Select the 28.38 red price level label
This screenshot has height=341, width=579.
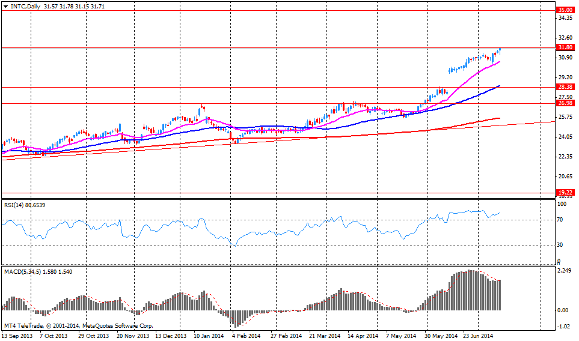(x=565, y=87)
